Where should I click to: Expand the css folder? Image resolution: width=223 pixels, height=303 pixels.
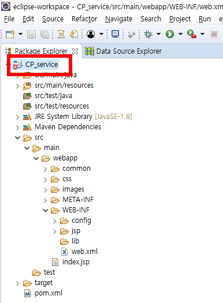click(x=46, y=179)
